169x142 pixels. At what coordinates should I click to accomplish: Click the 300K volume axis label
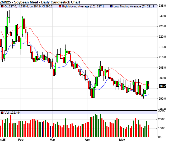click(x=162, y=111)
